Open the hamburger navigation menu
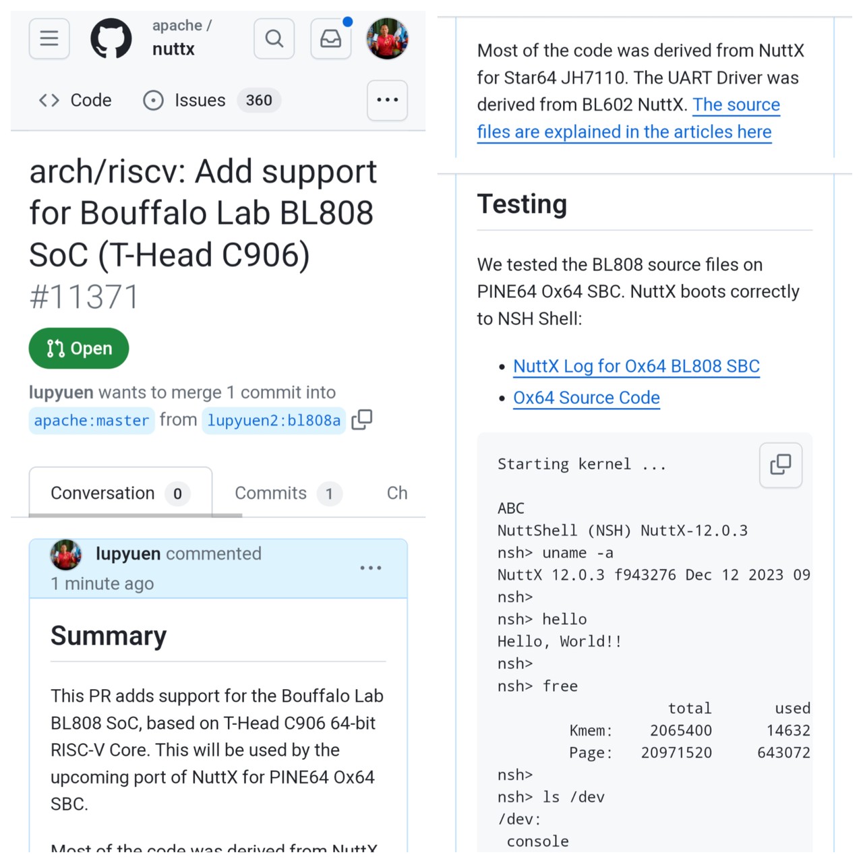 49,38
